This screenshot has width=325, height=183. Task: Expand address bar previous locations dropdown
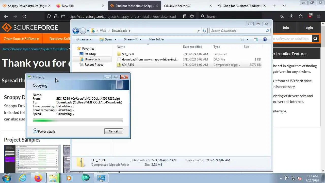coord(199,31)
